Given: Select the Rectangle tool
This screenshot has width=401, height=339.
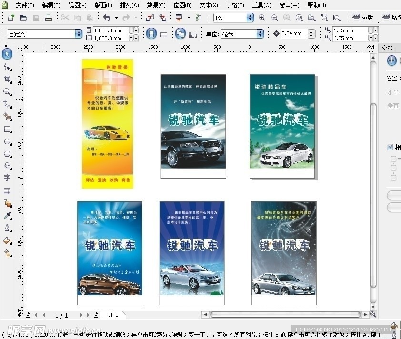Looking at the screenshot, I should click(8, 130).
